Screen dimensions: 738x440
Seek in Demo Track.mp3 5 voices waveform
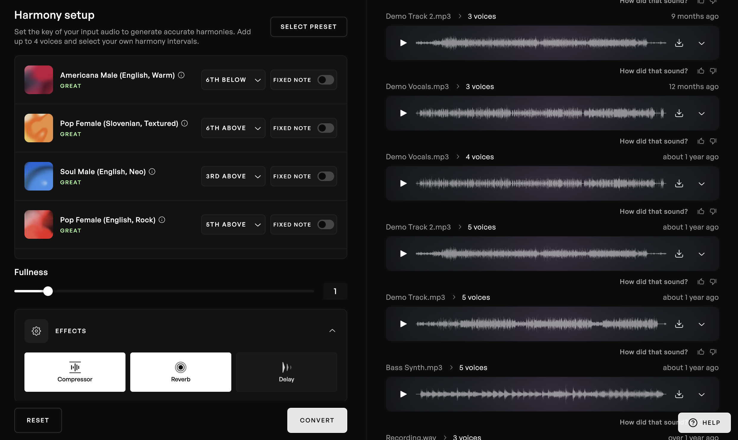pyautogui.click(x=541, y=324)
